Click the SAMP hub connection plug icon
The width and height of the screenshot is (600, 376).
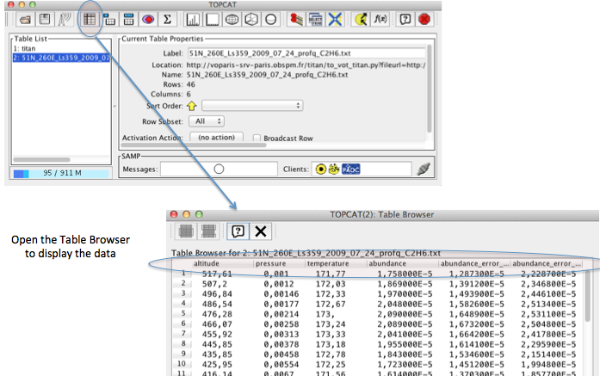pos(424,169)
